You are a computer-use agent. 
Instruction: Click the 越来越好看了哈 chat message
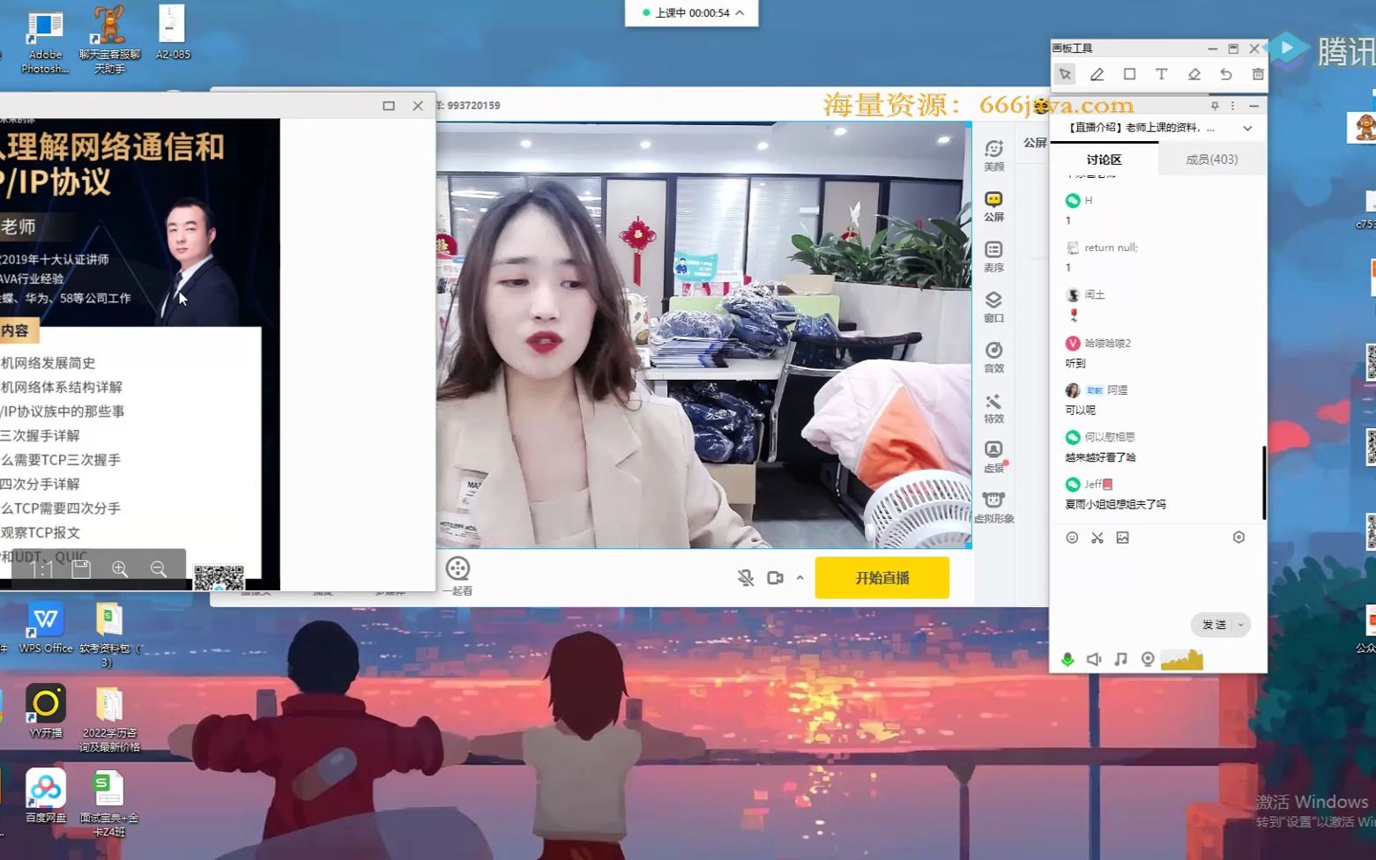point(1100,457)
